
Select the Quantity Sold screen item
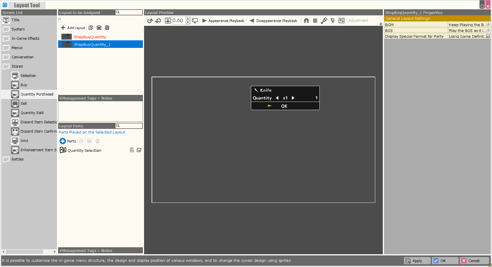point(32,113)
